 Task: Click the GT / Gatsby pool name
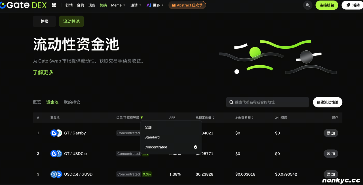click(x=75, y=133)
